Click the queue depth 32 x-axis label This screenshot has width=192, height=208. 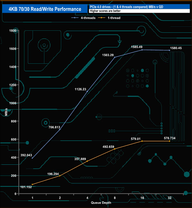click(170, 198)
